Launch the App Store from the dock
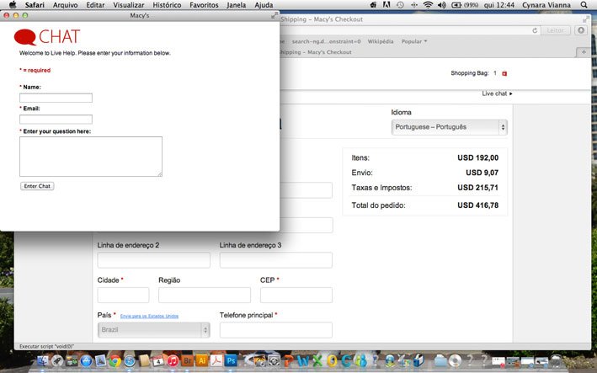Viewport: 597px width, 373px height. (x=86, y=360)
